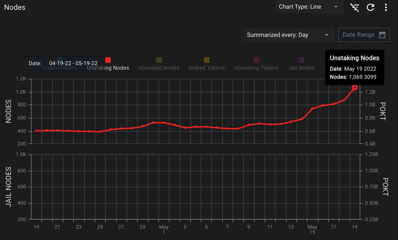The image size is (398, 240).
Task: Click the 1.2K label on NODES axis
Action: click(x=21, y=79)
